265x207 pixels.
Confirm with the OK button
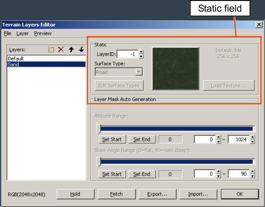click(x=240, y=194)
